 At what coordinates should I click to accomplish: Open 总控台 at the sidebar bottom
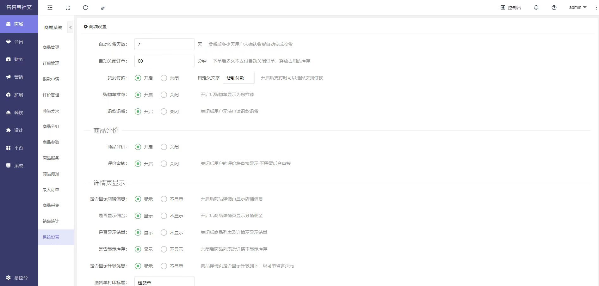pyautogui.click(x=19, y=278)
